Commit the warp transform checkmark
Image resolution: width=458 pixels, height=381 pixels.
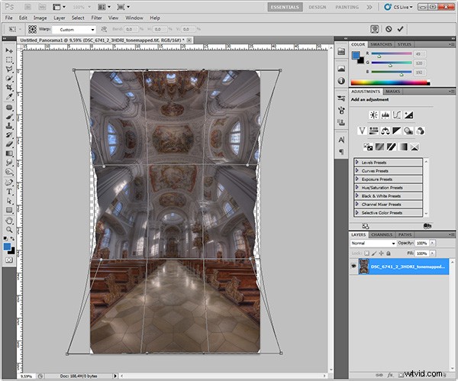click(x=400, y=29)
